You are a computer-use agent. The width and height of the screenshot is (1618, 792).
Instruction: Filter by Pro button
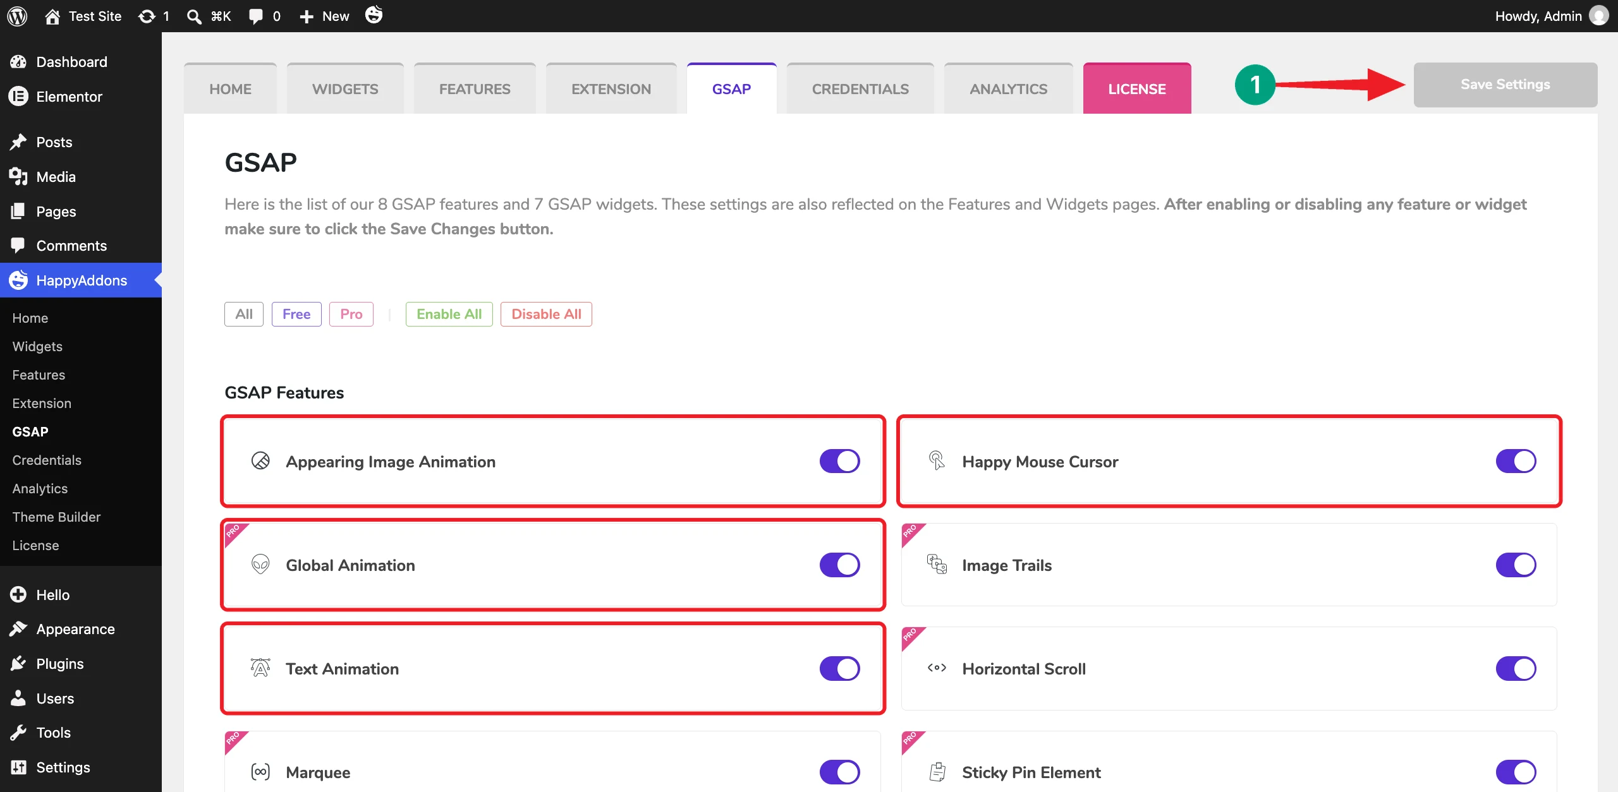tap(351, 314)
